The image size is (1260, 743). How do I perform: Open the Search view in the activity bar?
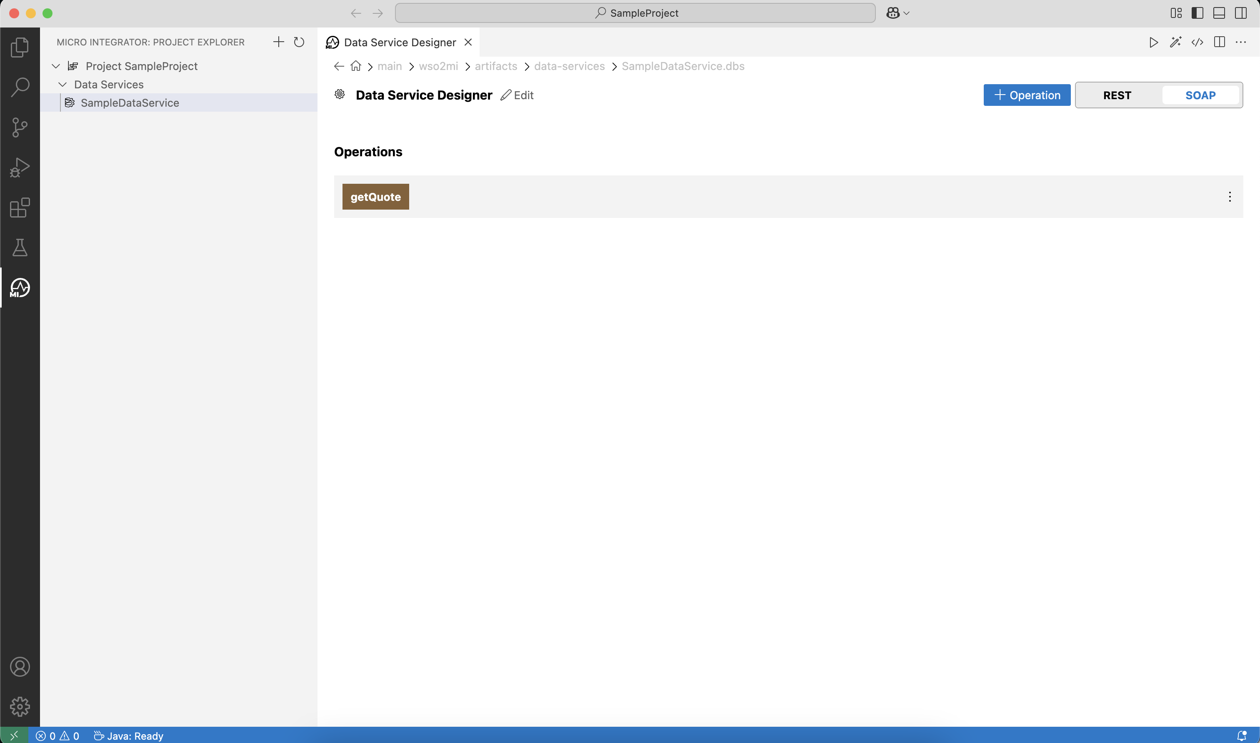coord(20,87)
